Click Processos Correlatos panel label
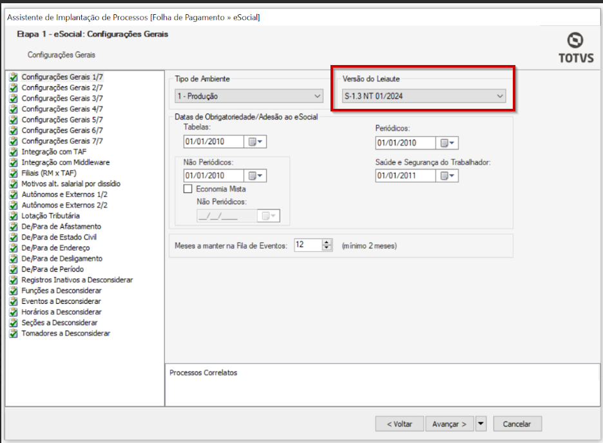Image resolution: width=603 pixels, height=443 pixels. click(x=204, y=373)
